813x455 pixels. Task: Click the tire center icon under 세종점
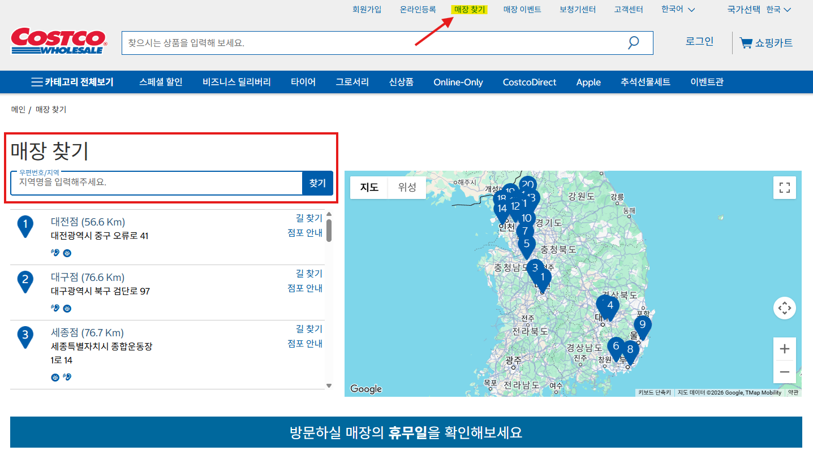[55, 377]
